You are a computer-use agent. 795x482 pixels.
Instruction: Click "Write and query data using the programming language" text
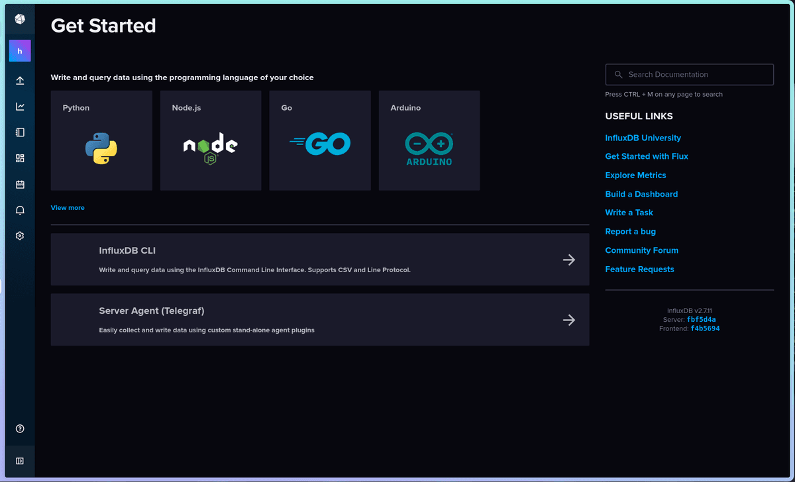point(182,77)
